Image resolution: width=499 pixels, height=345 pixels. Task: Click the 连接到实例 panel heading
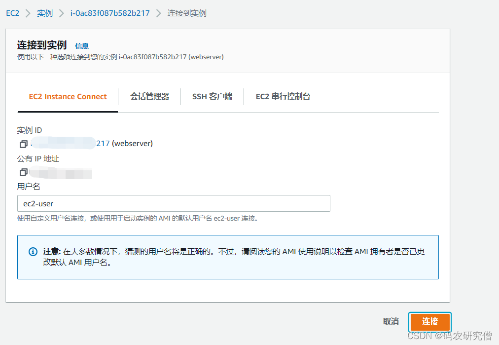point(42,45)
